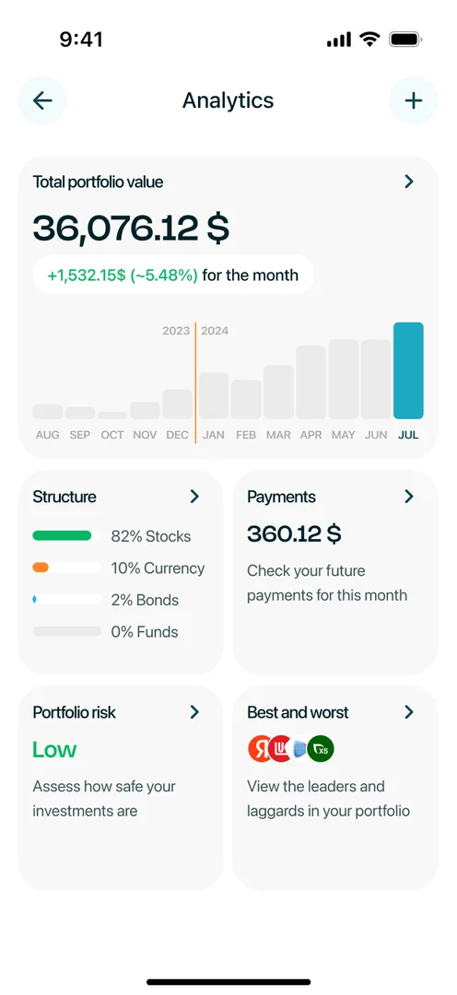The height and width of the screenshot is (995, 457).
Task: Select the highlighted JUL bar
Action: click(408, 370)
